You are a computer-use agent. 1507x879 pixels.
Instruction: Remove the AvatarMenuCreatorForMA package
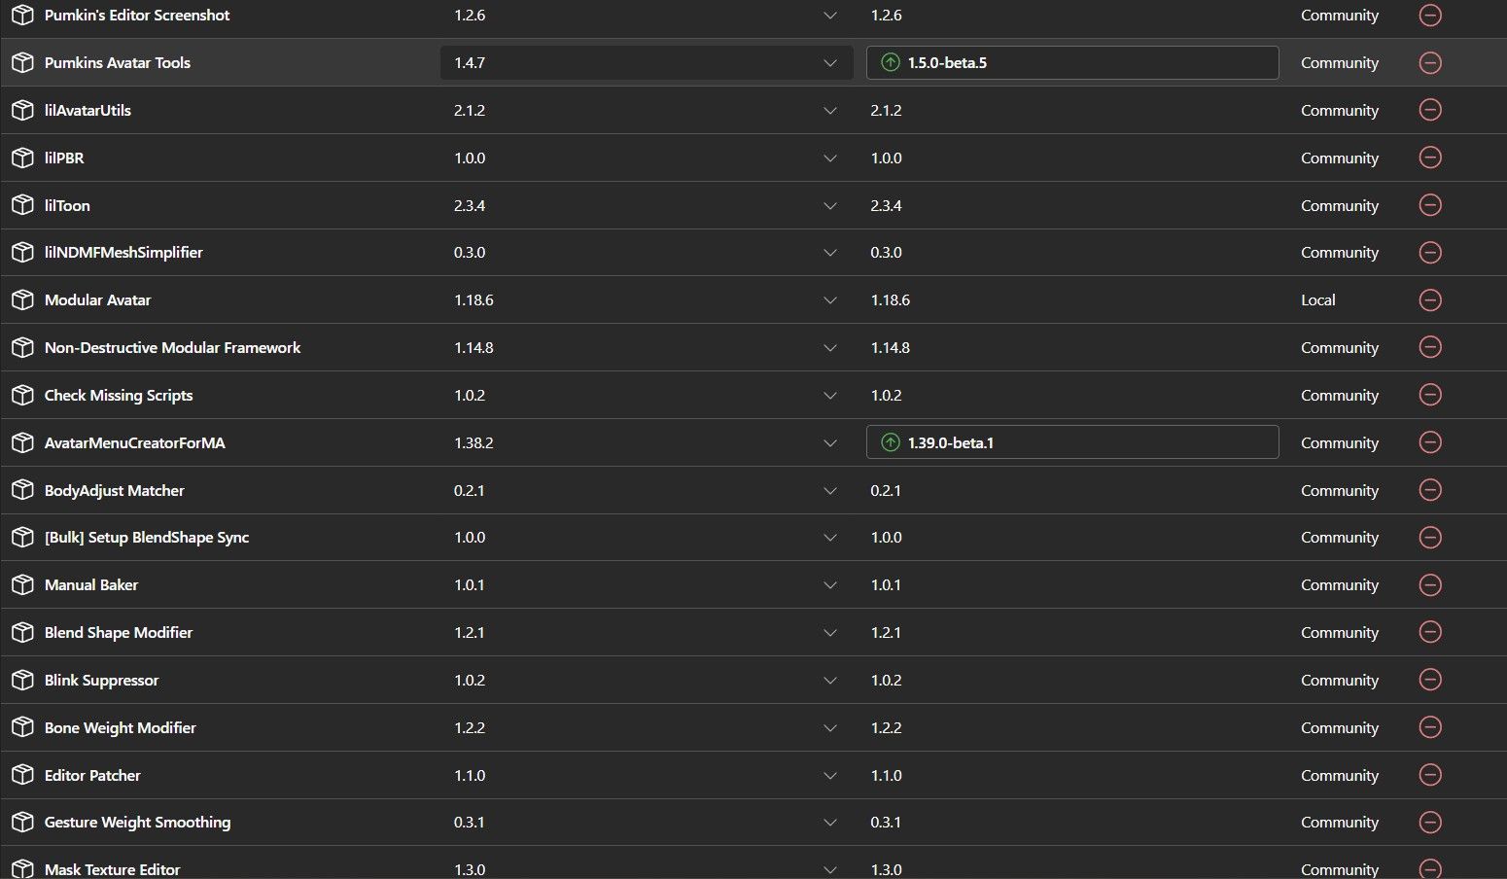(1430, 442)
